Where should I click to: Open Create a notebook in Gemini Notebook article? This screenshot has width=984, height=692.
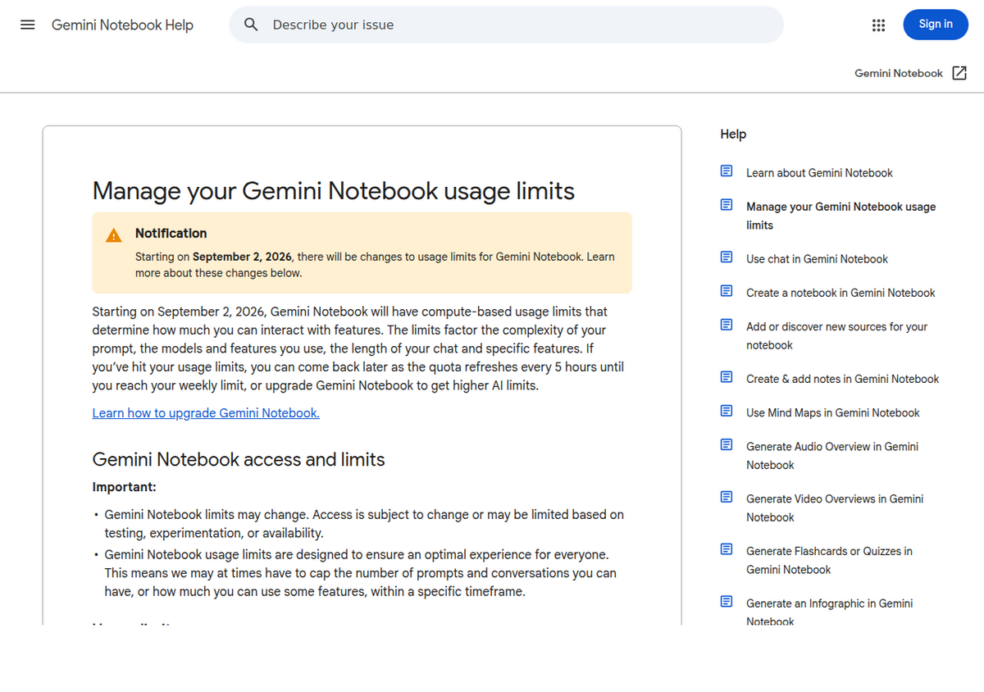point(840,292)
